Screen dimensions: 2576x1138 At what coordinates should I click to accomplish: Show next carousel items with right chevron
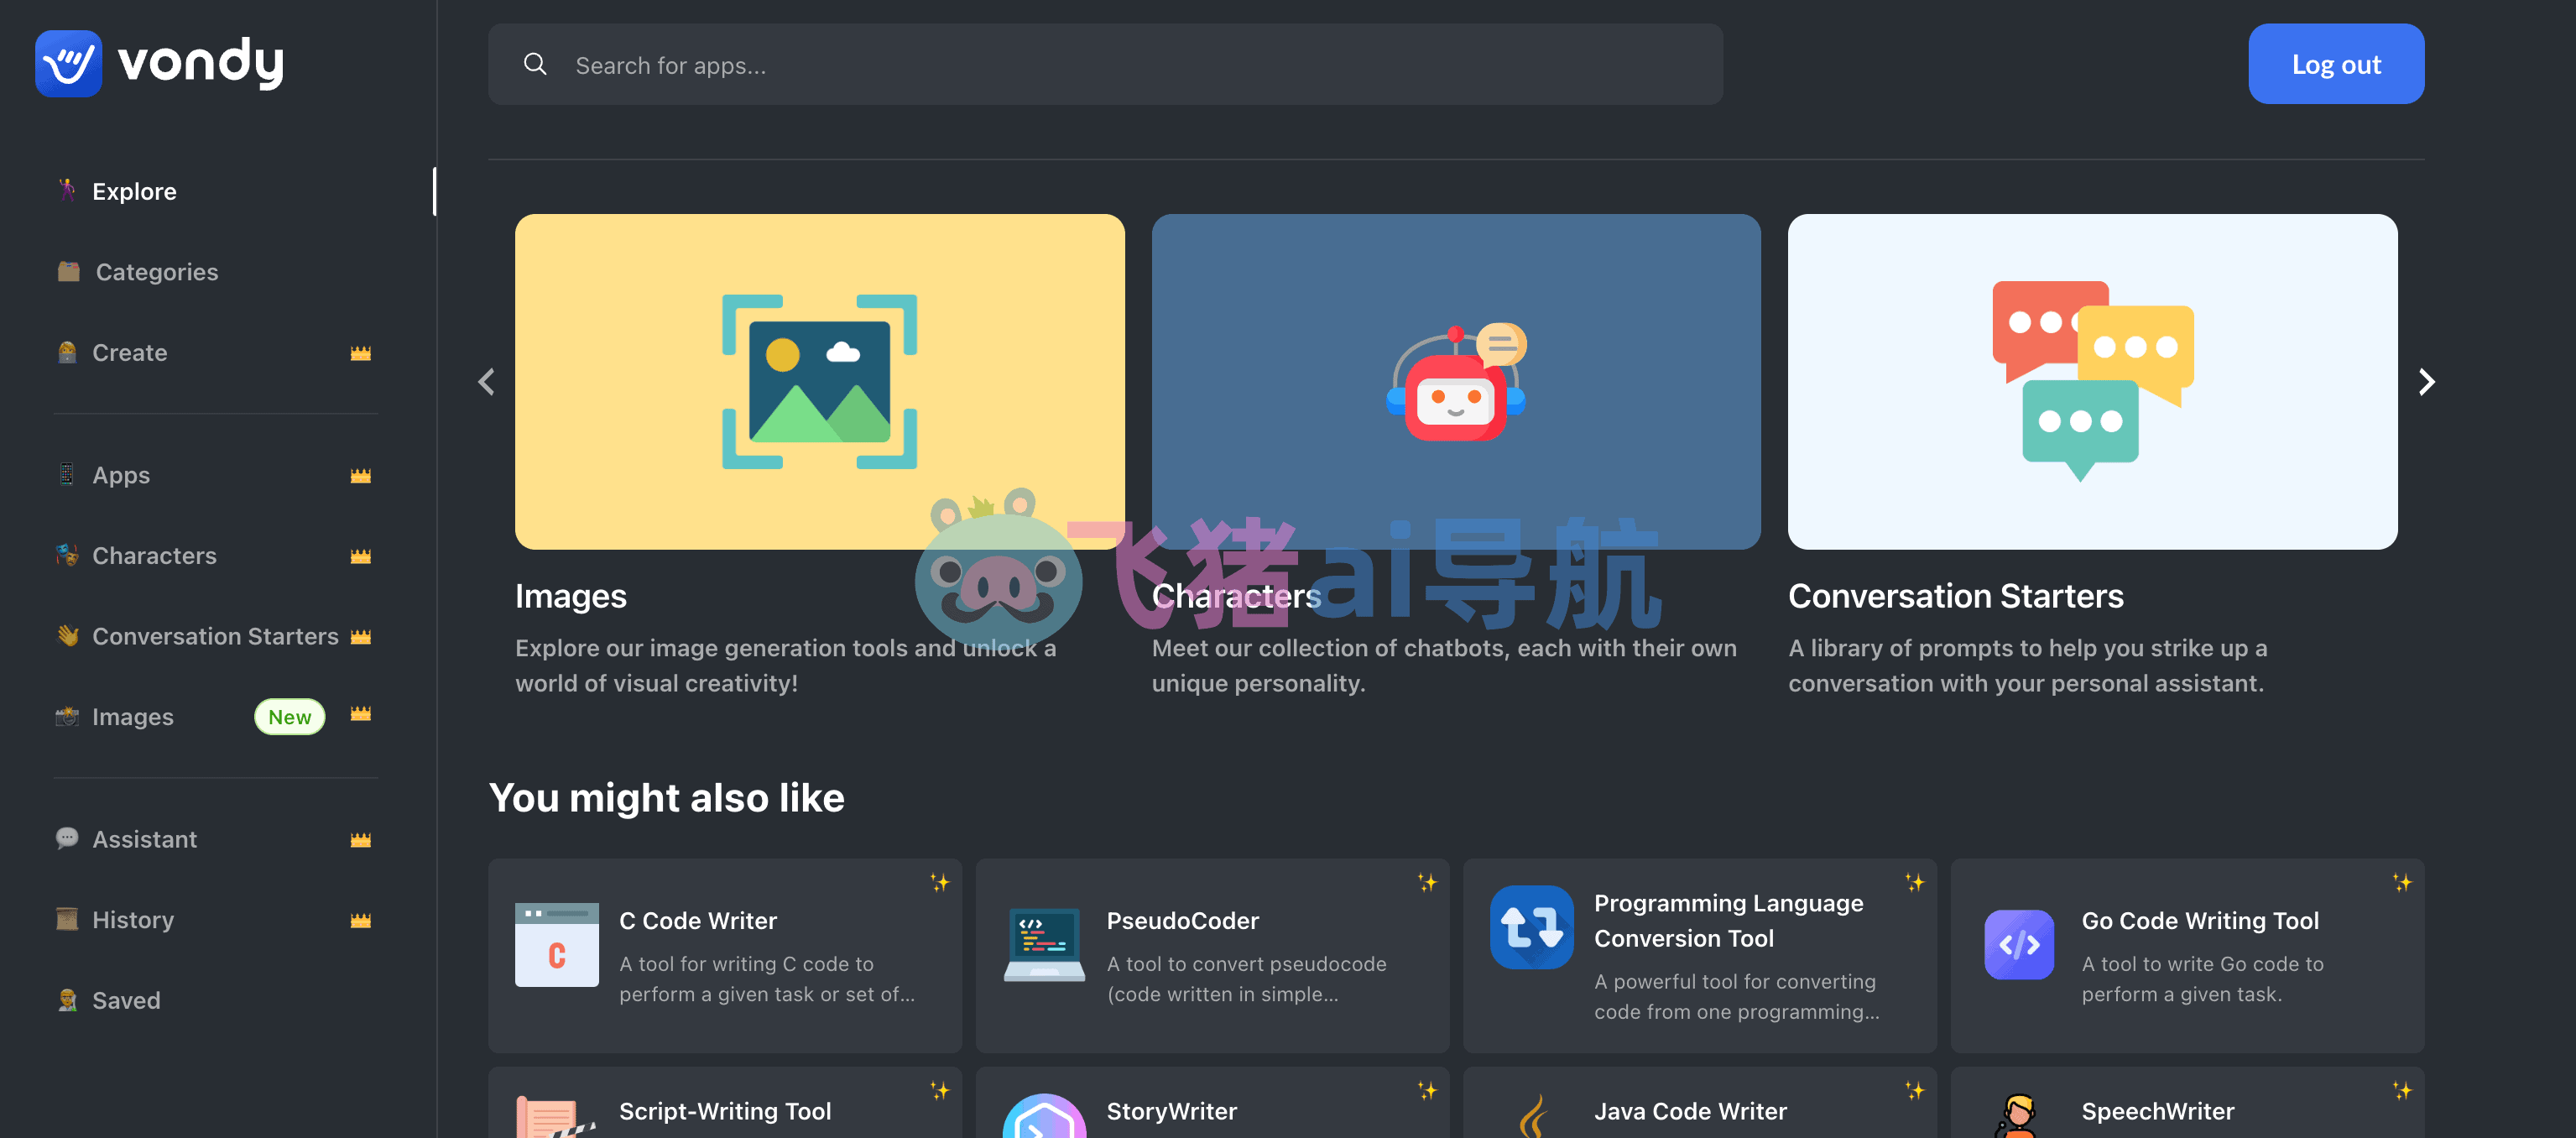coord(2426,382)
